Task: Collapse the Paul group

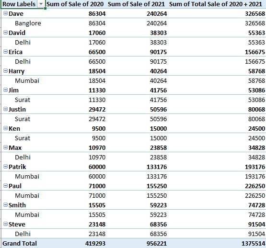Action: coord(5,186)
